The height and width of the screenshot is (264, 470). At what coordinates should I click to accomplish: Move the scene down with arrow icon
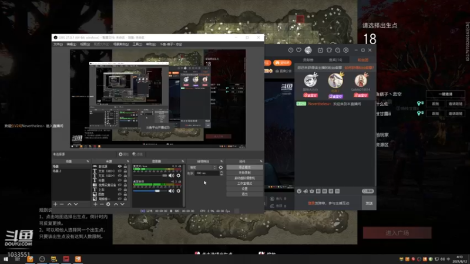tap(76, 204)
